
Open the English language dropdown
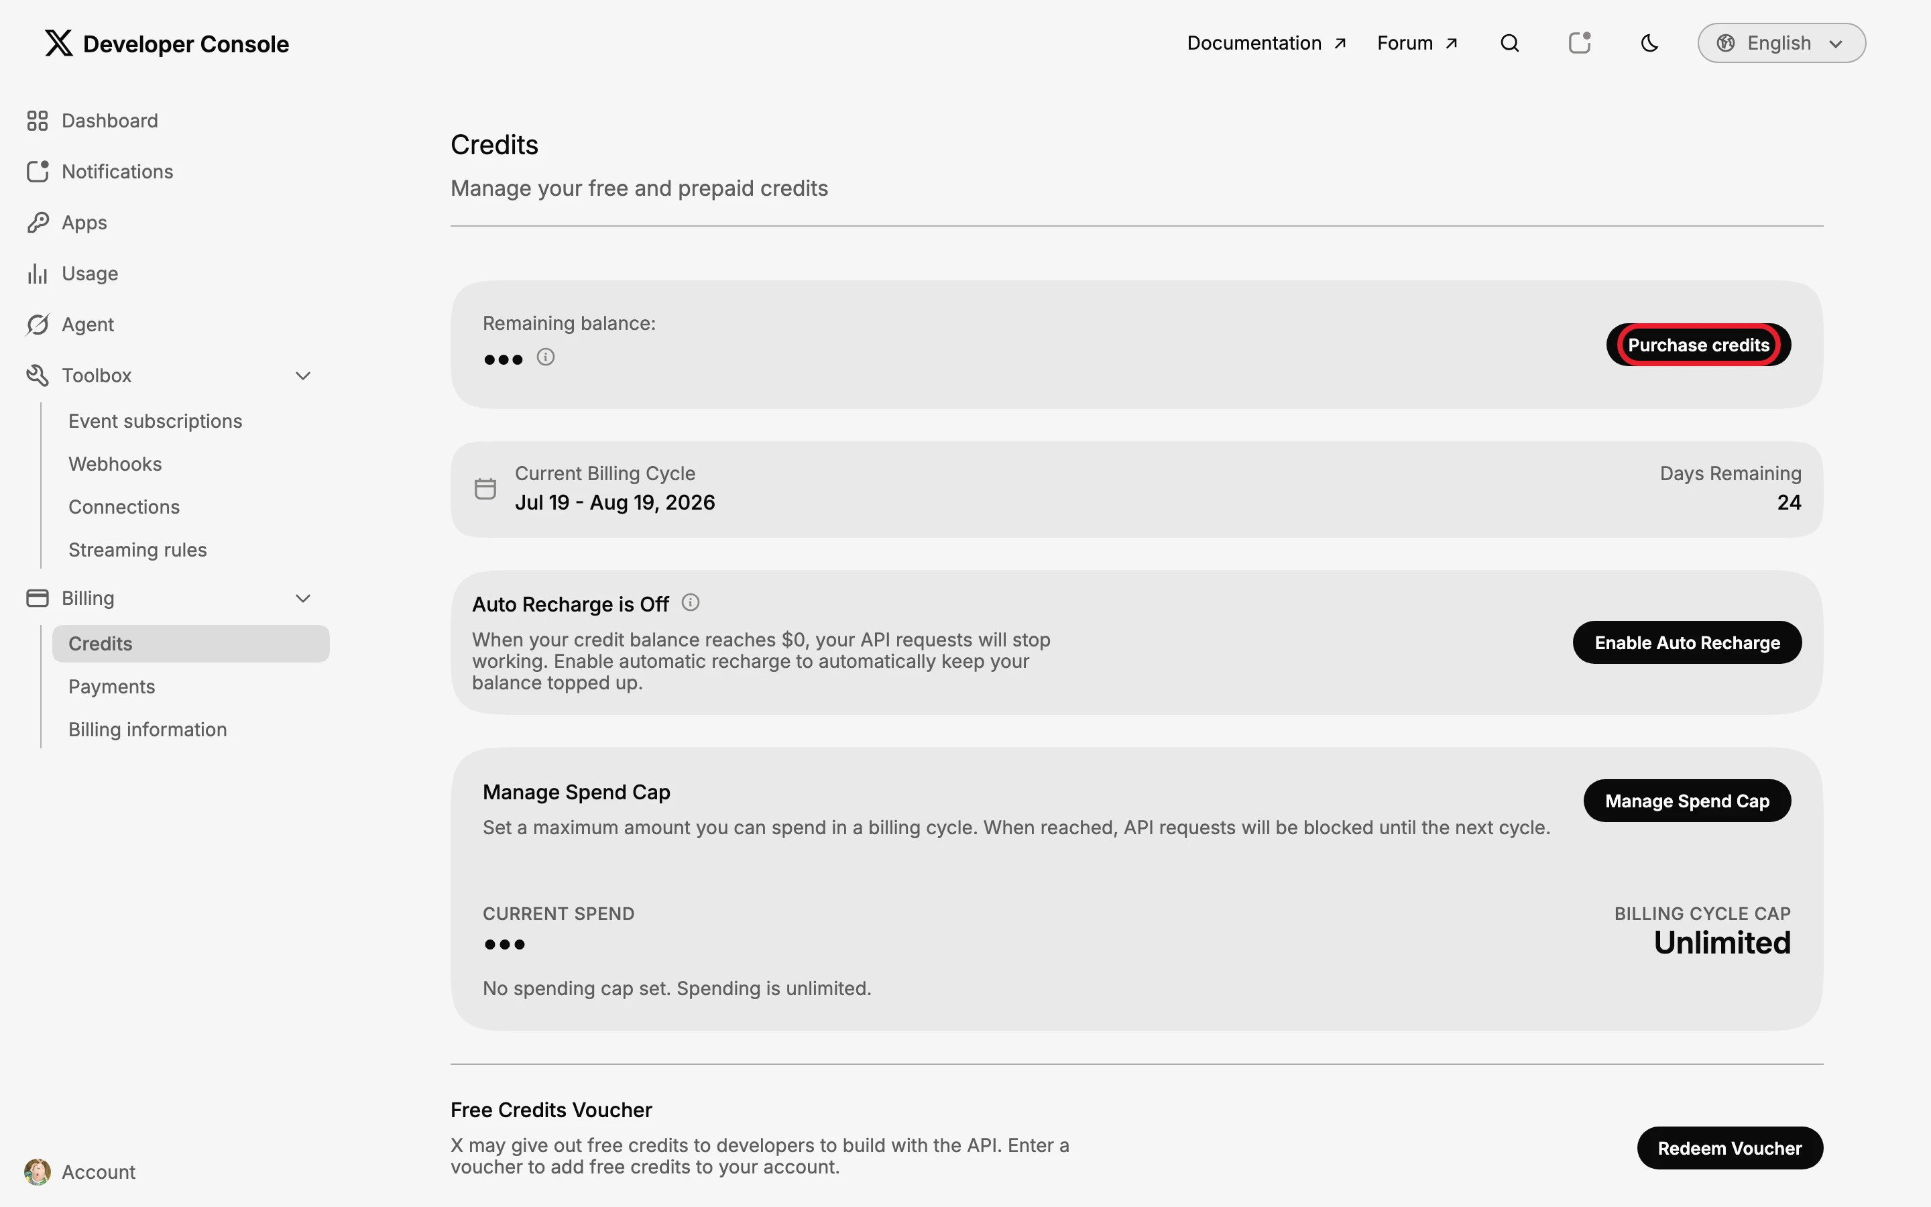[1781, 43]
